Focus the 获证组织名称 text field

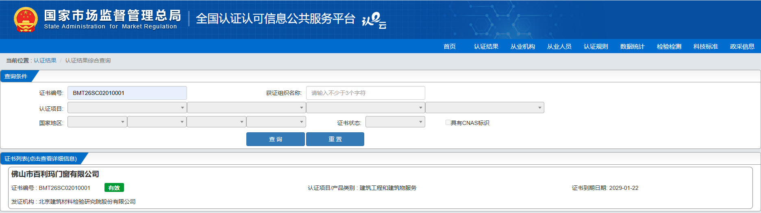point(365,93)
